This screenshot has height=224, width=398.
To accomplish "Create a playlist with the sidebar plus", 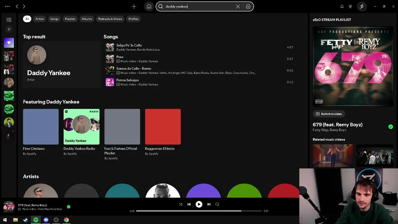I will tap(9, 29).
